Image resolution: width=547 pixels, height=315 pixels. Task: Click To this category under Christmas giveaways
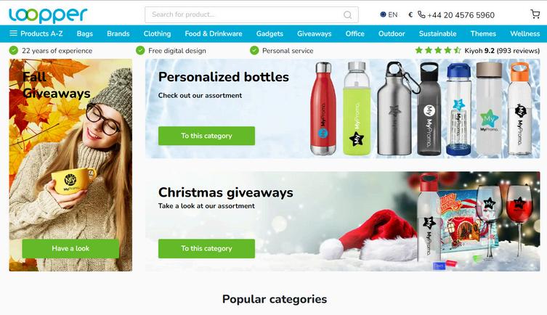tap(206, 248)
